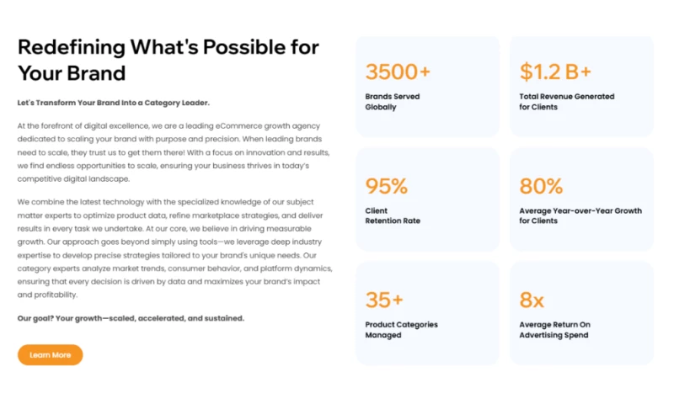Click the 35+ statistic number
Image resolution: width=674 pixels, height=404 pixels.
(384, 300)
